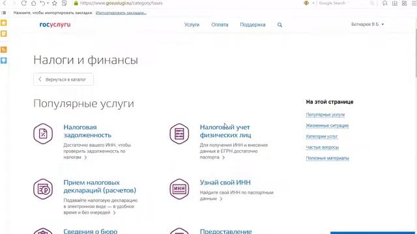Screen dimensions: 417x234
Task: Open the browser home page icon
Action: (x=33, y=3)
